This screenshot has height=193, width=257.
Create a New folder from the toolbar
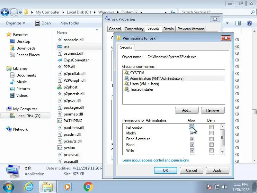pyautogui.click(x=70, y=23)
